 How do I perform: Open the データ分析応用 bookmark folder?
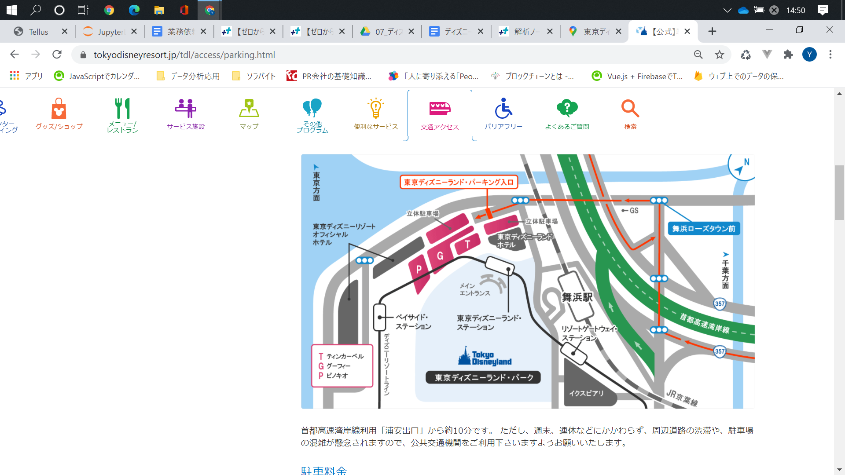point(188,76)
